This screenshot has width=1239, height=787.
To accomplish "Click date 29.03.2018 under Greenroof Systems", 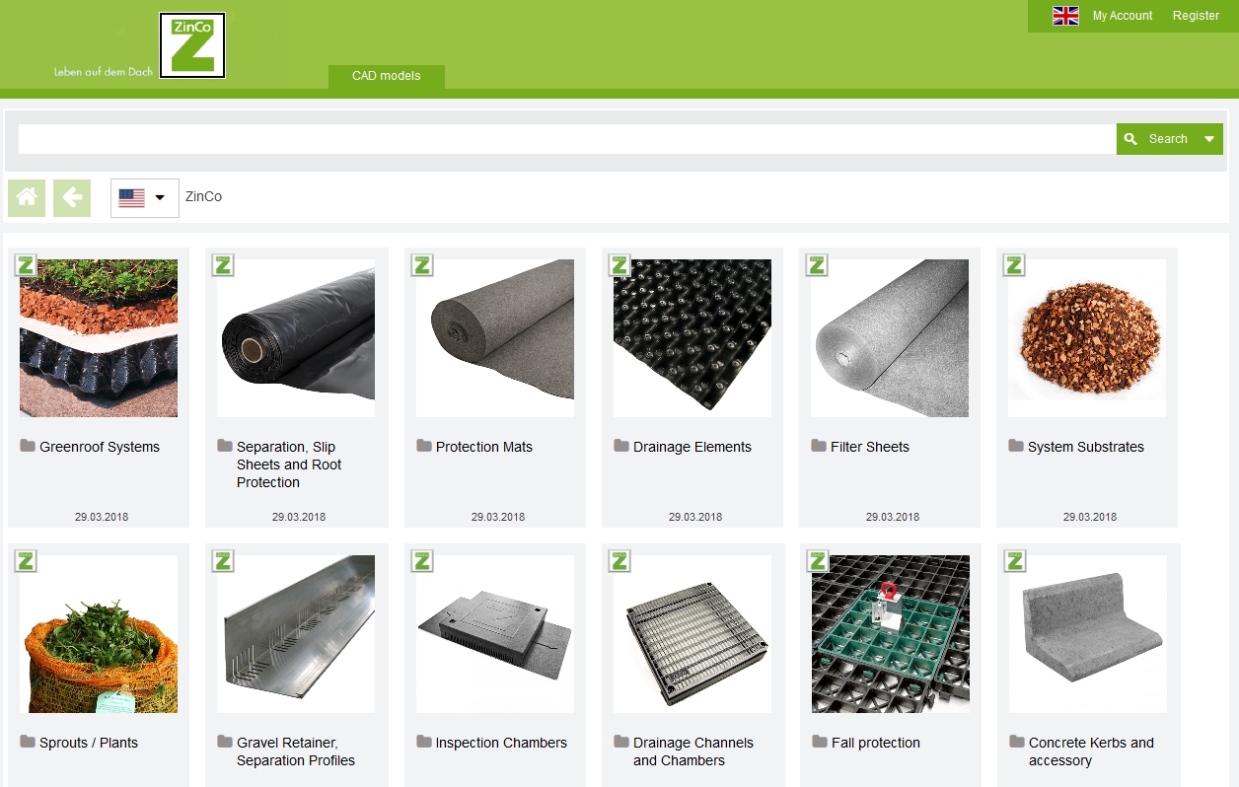I will click(x=102, y=517).
